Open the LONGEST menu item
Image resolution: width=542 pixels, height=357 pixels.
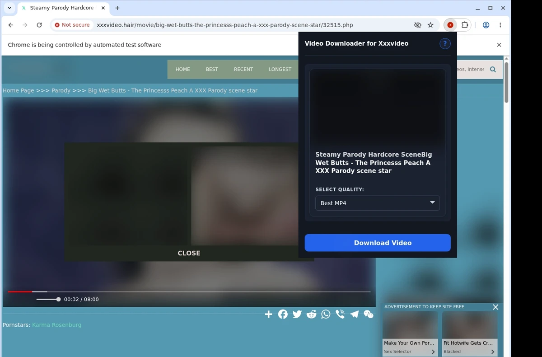pyautogui.click(x=280, y=69)
